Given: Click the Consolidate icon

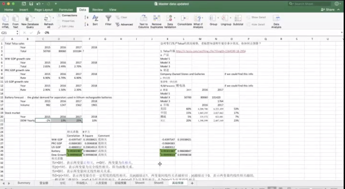Looking at the screenshot, I should 185,18.
